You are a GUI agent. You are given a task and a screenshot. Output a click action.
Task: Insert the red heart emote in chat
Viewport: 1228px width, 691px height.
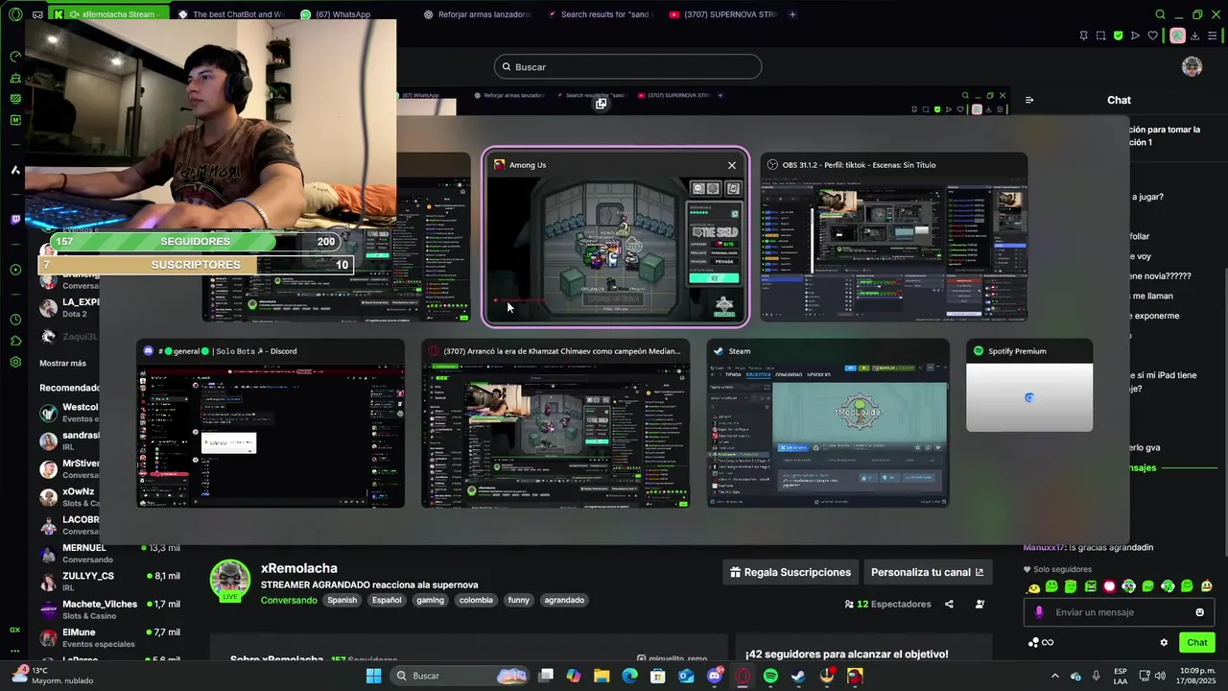click(x=1110, y=586)
